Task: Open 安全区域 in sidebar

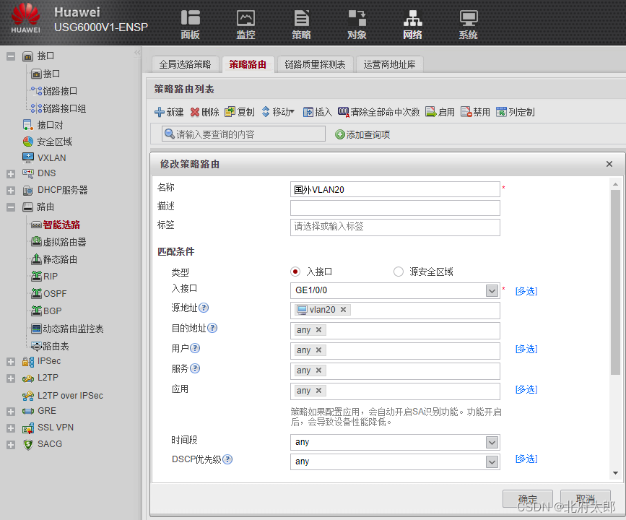Action: 55,142
